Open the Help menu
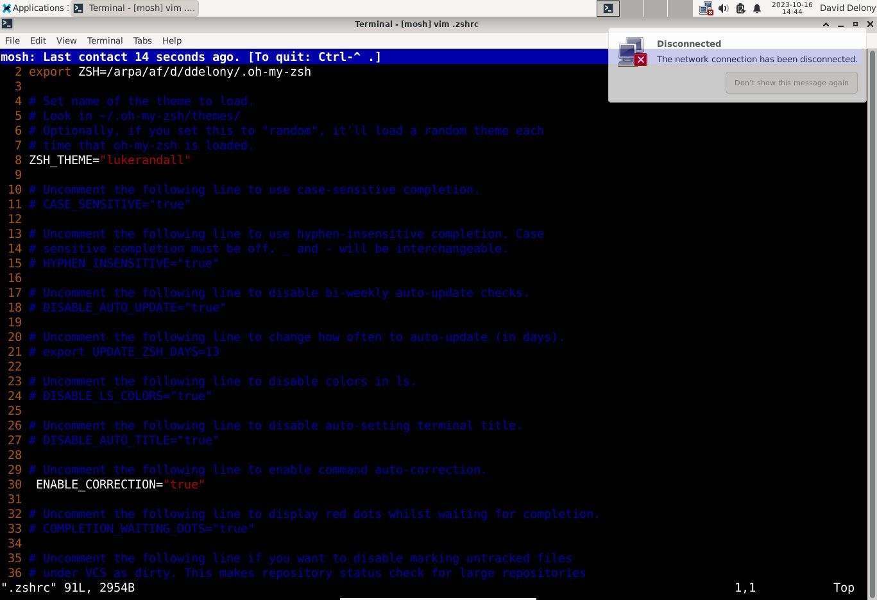 (171, 40)
